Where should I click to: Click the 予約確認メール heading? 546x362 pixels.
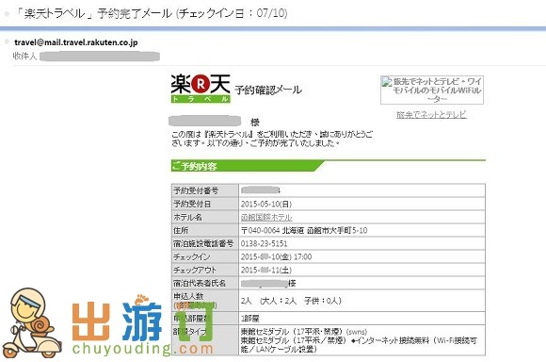tap(268, 90)
